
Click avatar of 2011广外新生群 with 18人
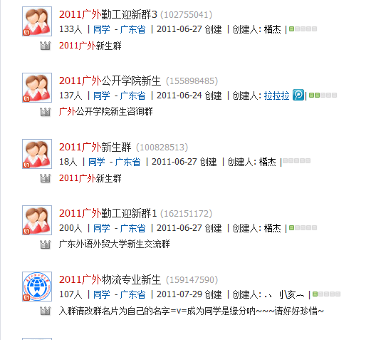37,154
